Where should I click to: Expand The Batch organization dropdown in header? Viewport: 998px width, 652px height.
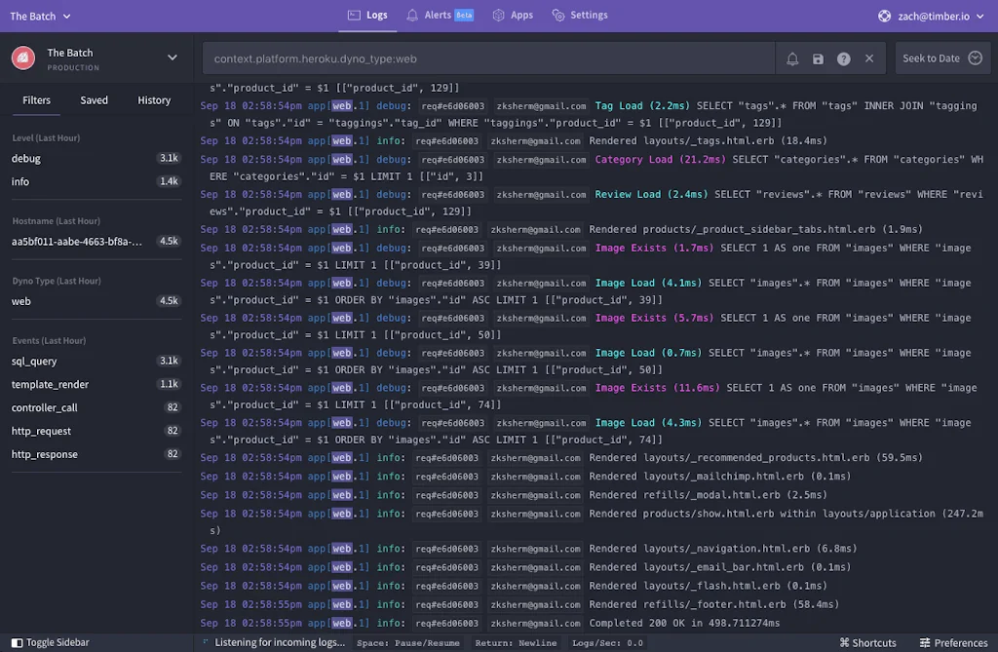pos(37,17)
